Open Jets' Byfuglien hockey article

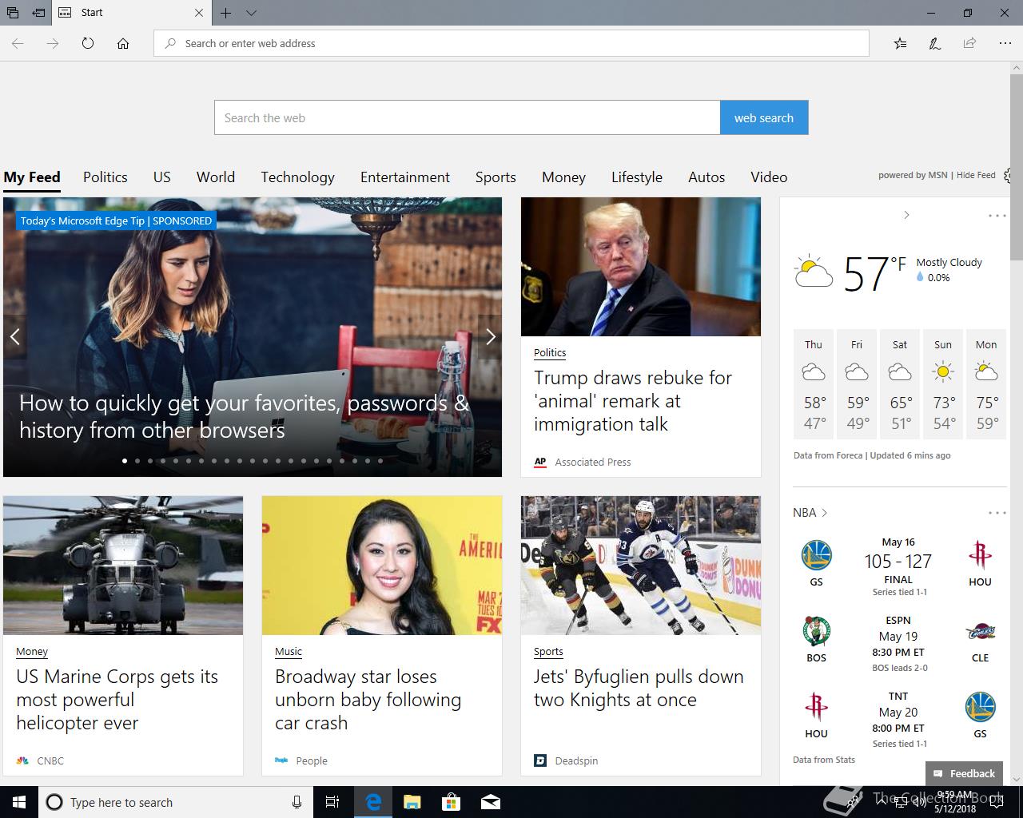point(639,688)
